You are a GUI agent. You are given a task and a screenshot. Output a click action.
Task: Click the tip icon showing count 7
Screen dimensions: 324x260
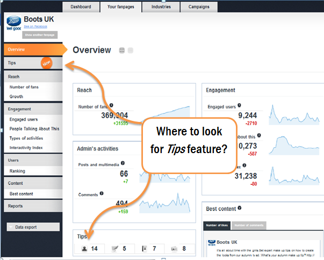click(145, 248)
